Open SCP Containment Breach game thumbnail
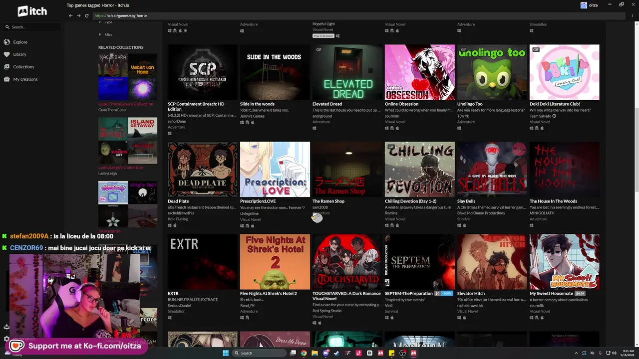This screenshot has width=639, height=359. point(203,72)
